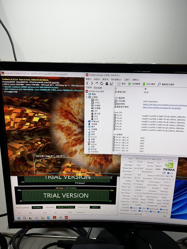Go up one level in AIDA64
This screenshot has width=187, height=249.
click(x=97, y=83)
